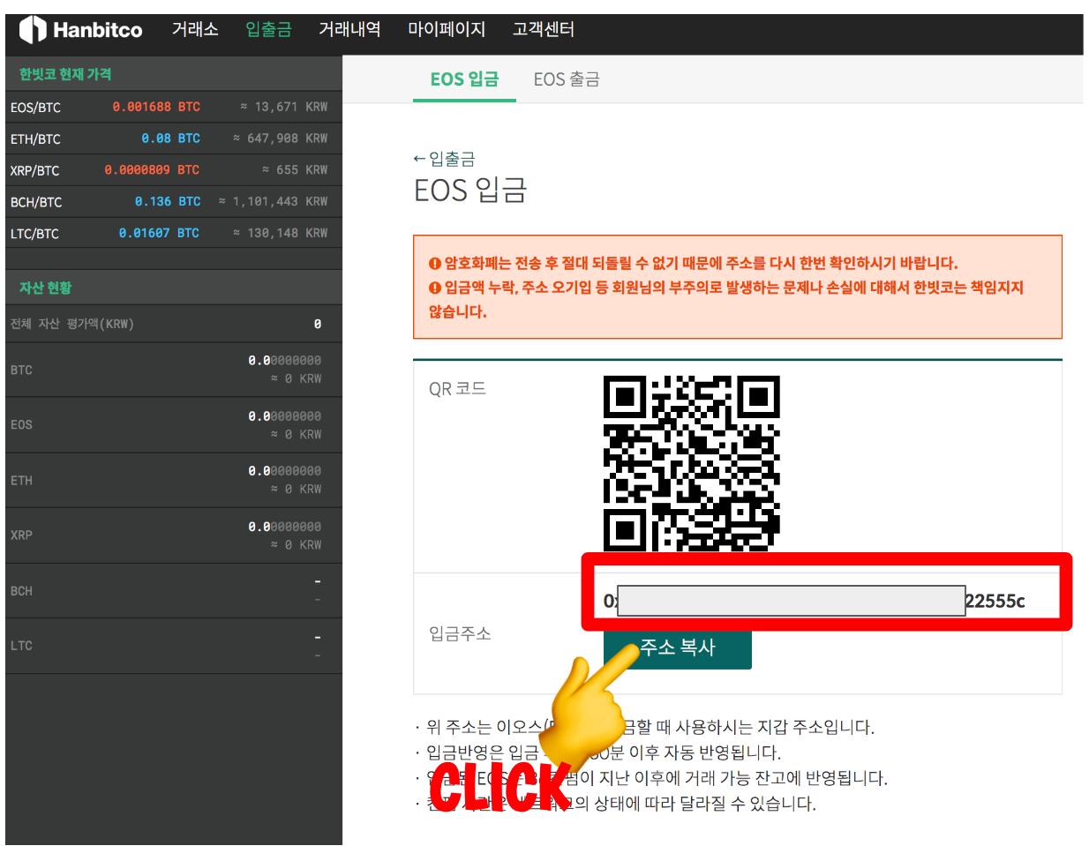Switch to the EOS 출금 tab
The image size is (1089, 861).
(x=567, y=79)
